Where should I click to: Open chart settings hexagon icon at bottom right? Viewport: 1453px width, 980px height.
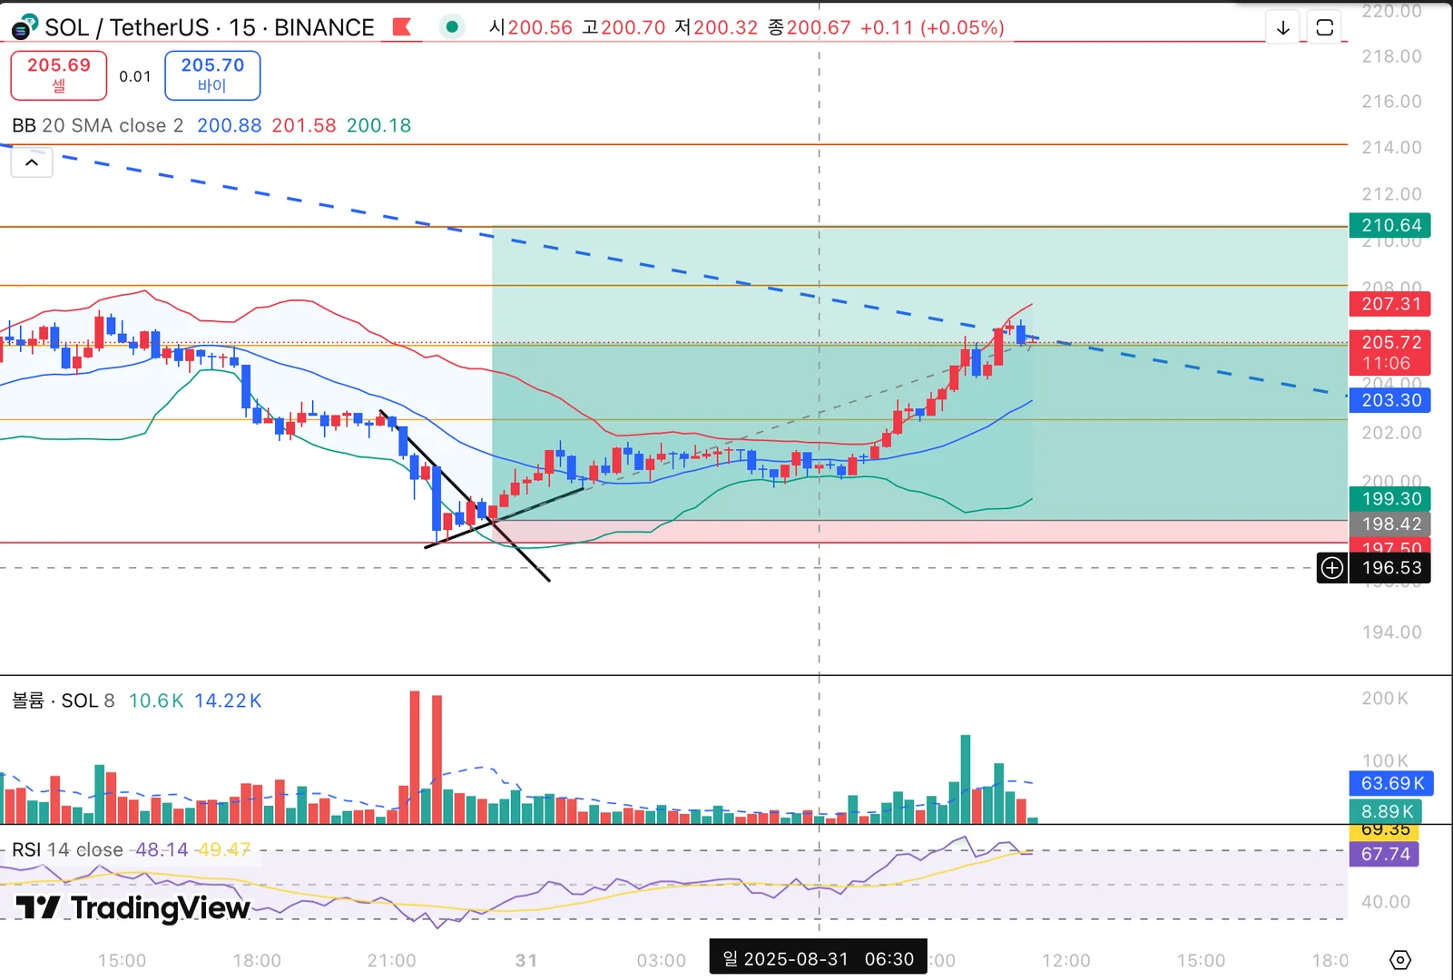1399,959
